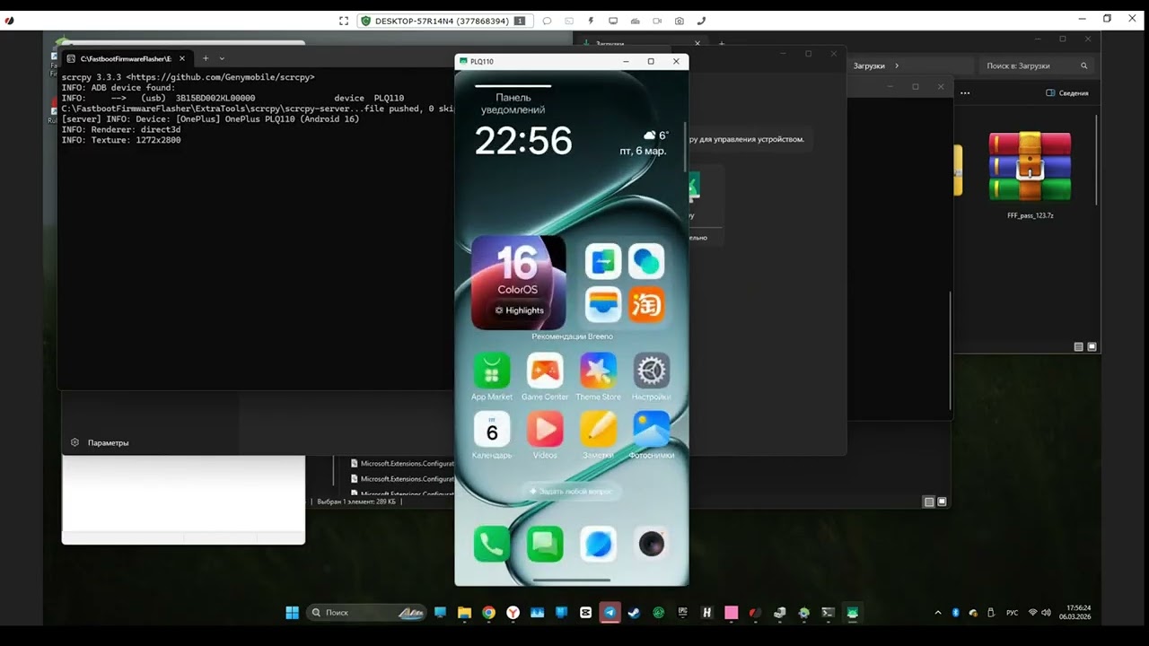The width and height of the screenshot is (1149, 646).
Task: Launch the Camera app in the phone dock
Action: coord(652,544)
